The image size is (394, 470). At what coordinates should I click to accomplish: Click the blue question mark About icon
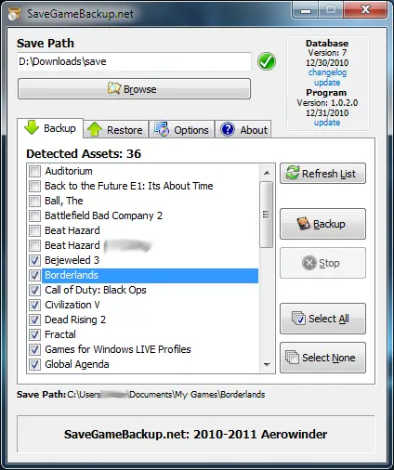click(228, 129)
